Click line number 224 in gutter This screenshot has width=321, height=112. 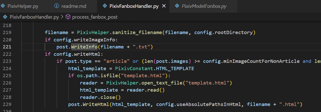[7, 68]
